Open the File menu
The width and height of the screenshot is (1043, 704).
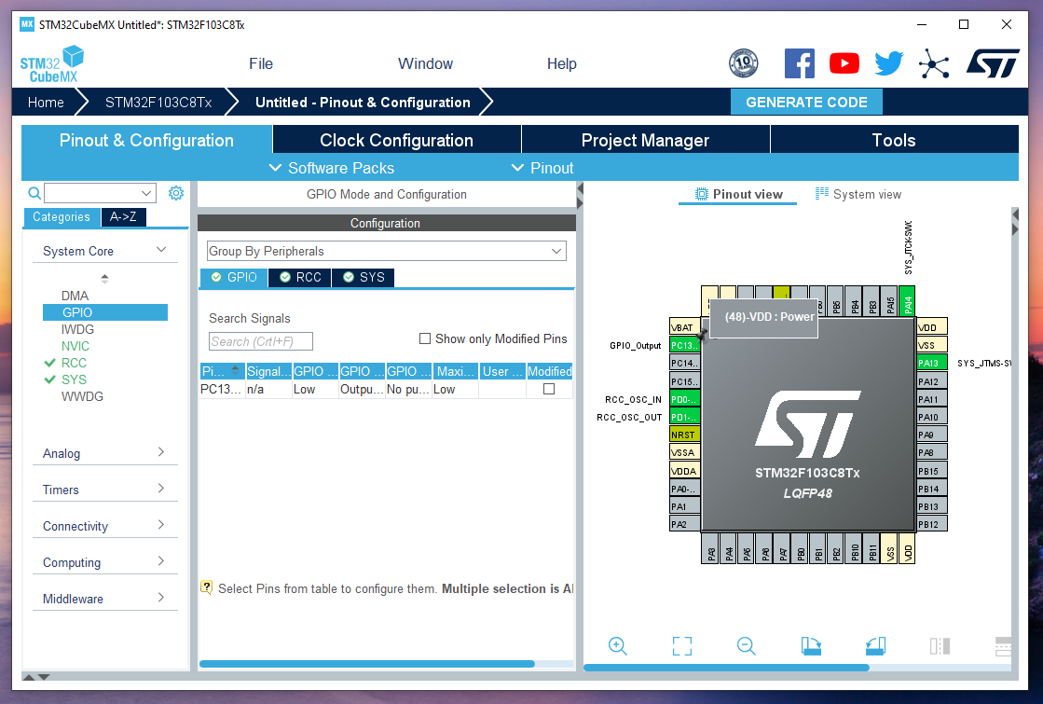(x=261, y=64)
